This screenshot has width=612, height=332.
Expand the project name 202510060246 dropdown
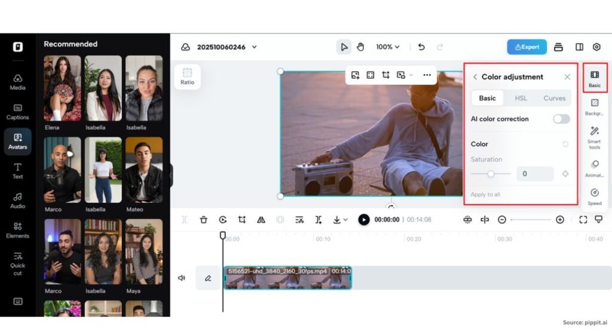(255, 47)
